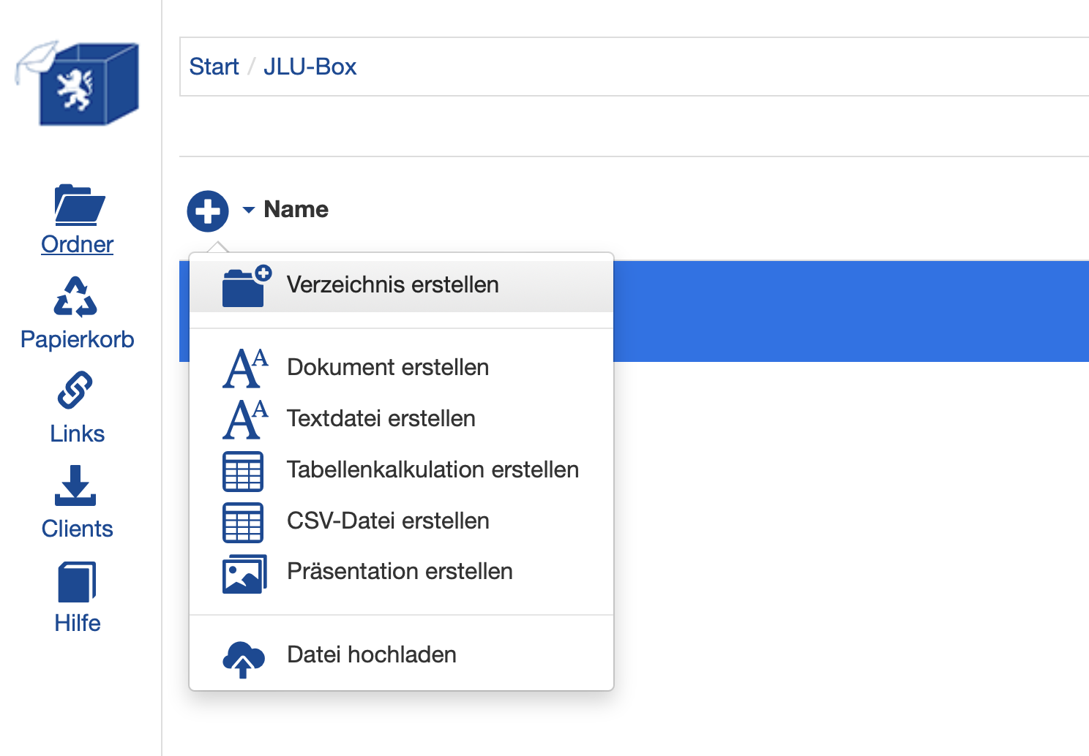Click the Präsentation image icon

pyautogui.click(x=244, y=574)
